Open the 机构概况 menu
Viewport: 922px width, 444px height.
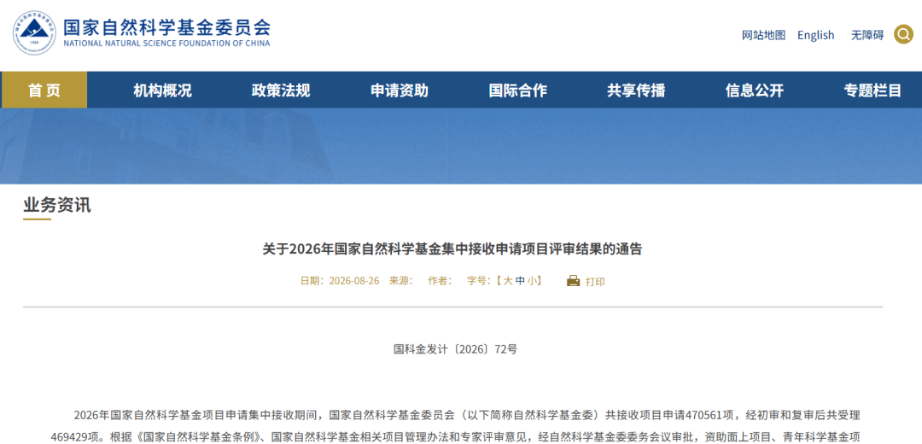[162, 91]
